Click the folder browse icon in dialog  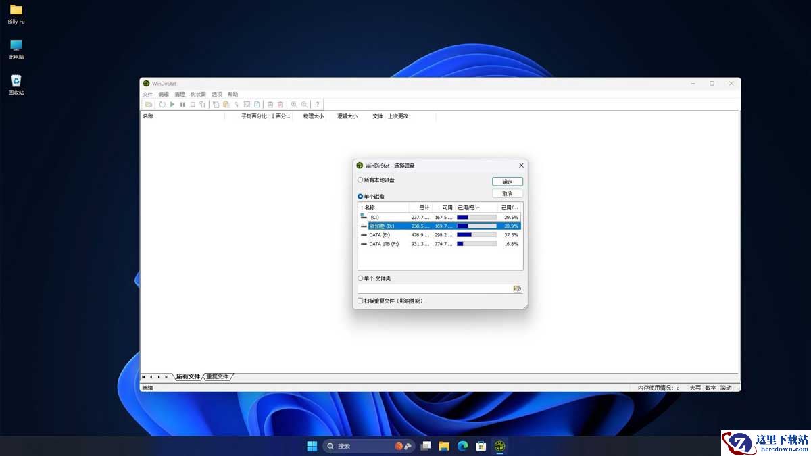[518, 288]
